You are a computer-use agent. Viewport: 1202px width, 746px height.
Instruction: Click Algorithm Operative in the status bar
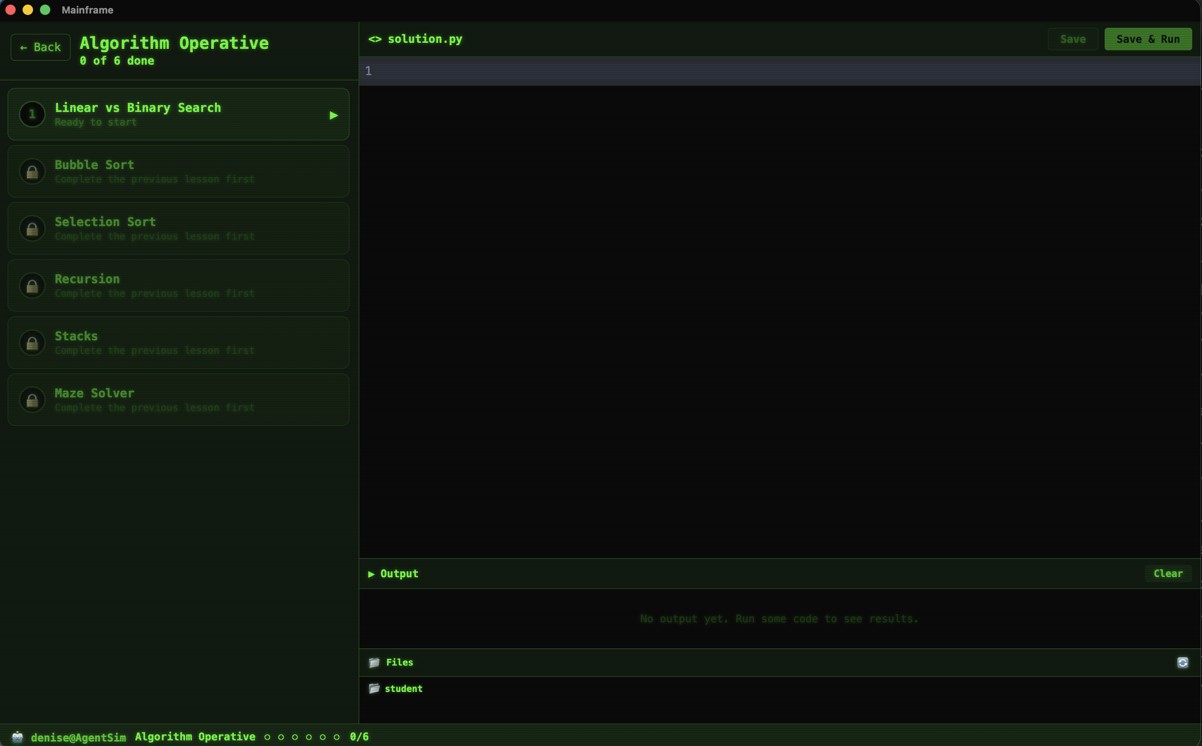pyautogui.click(x=195, y=737)
